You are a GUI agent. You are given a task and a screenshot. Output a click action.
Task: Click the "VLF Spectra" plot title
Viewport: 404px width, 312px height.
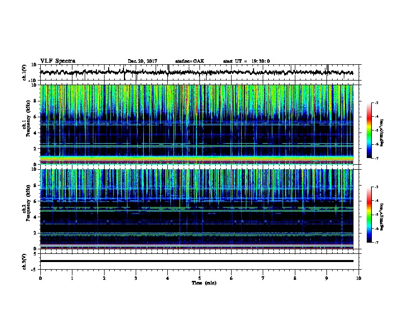[58, 61]
